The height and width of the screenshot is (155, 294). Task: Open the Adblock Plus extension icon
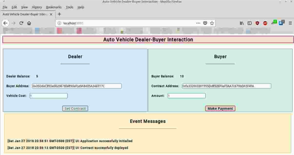[265, 23]
